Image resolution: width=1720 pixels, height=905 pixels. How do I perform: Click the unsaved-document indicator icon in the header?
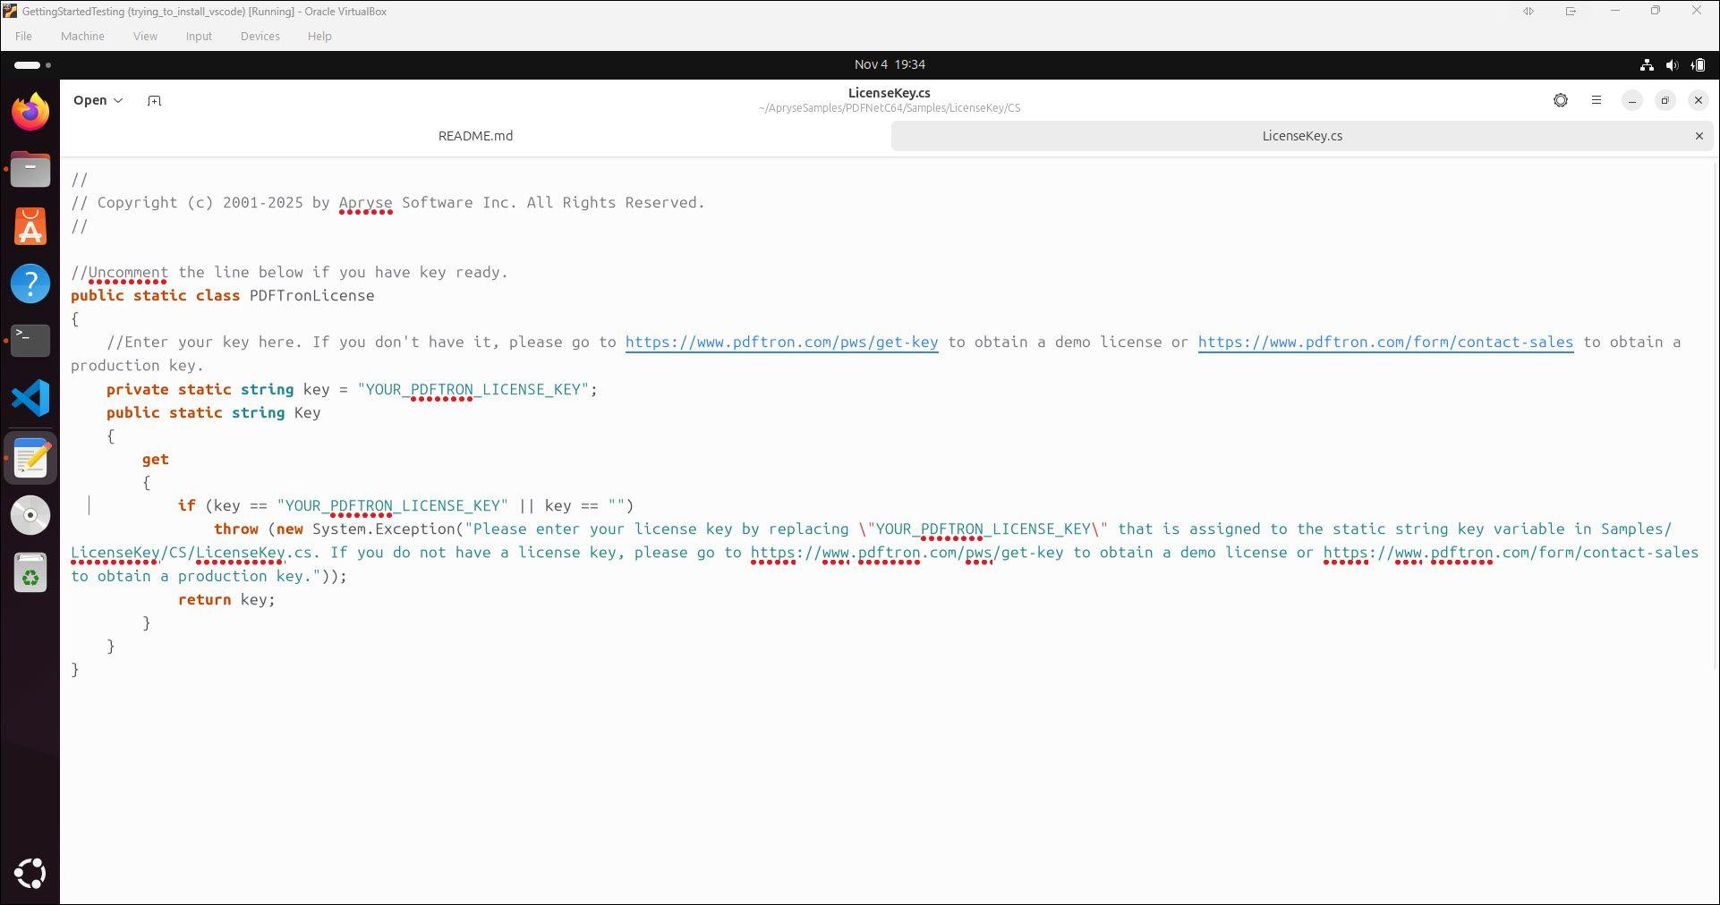[1561, 100]
